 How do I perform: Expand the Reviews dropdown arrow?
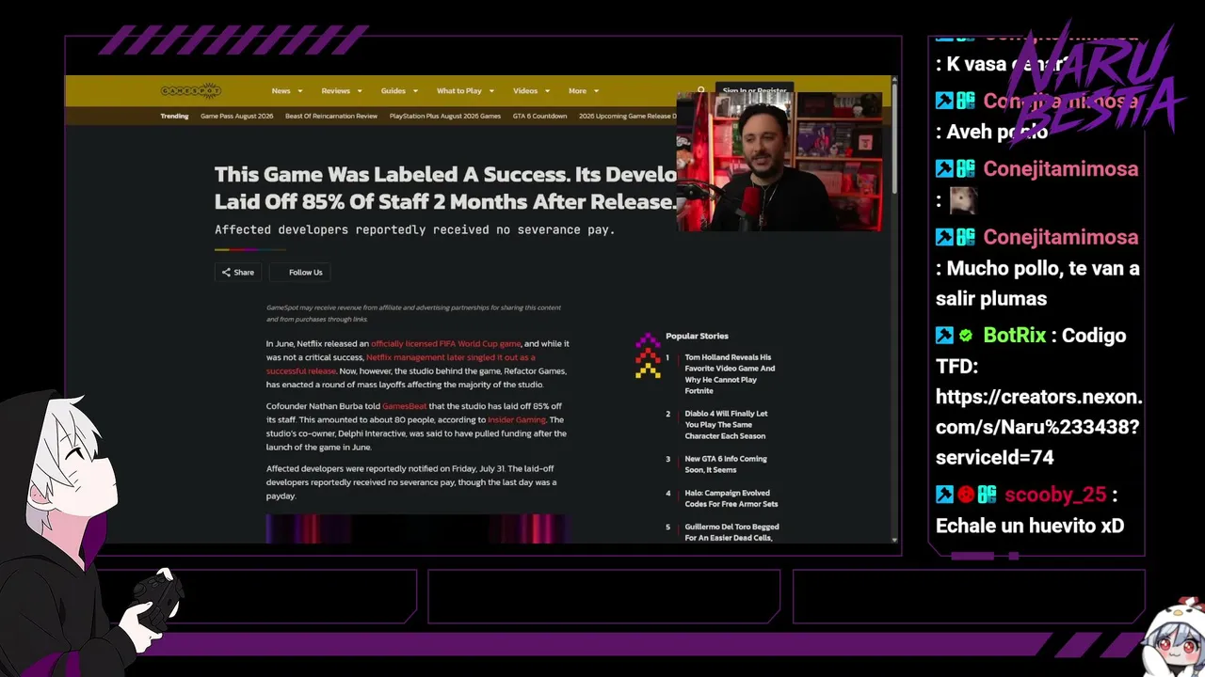click(359, 91)
